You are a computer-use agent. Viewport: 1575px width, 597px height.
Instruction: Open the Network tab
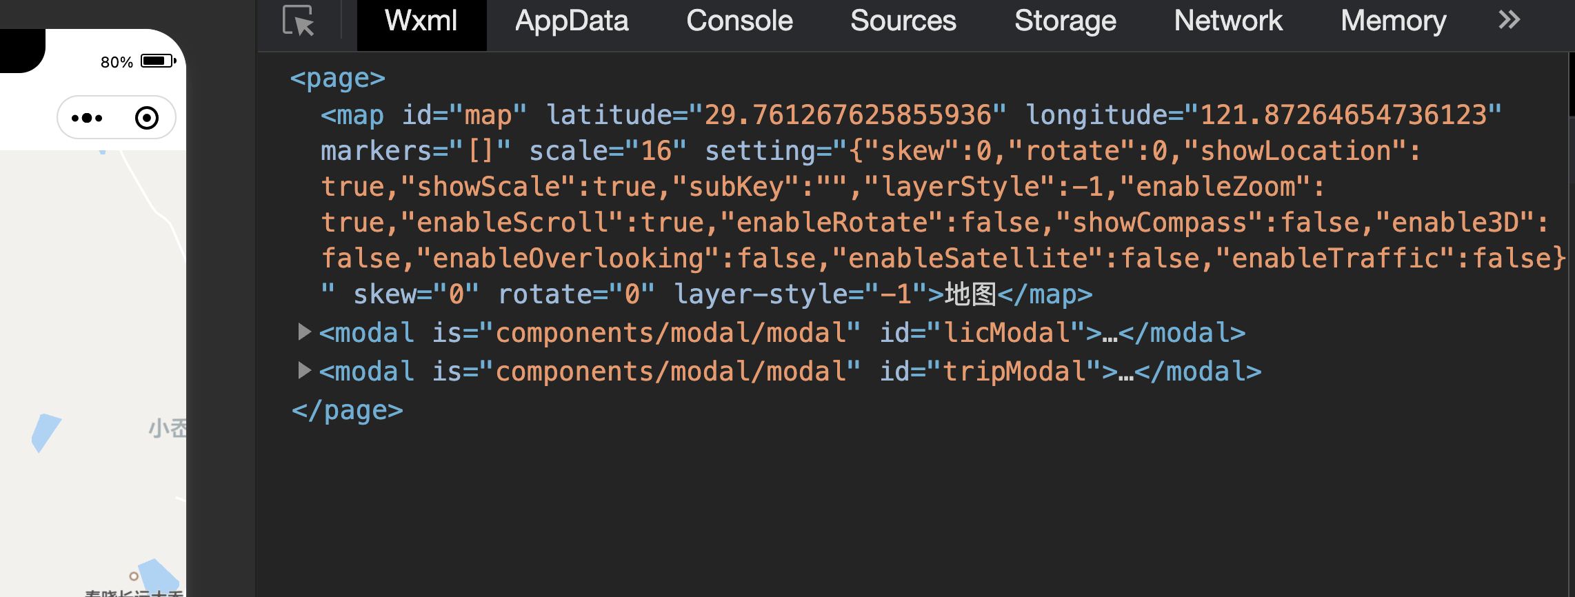1228,21
